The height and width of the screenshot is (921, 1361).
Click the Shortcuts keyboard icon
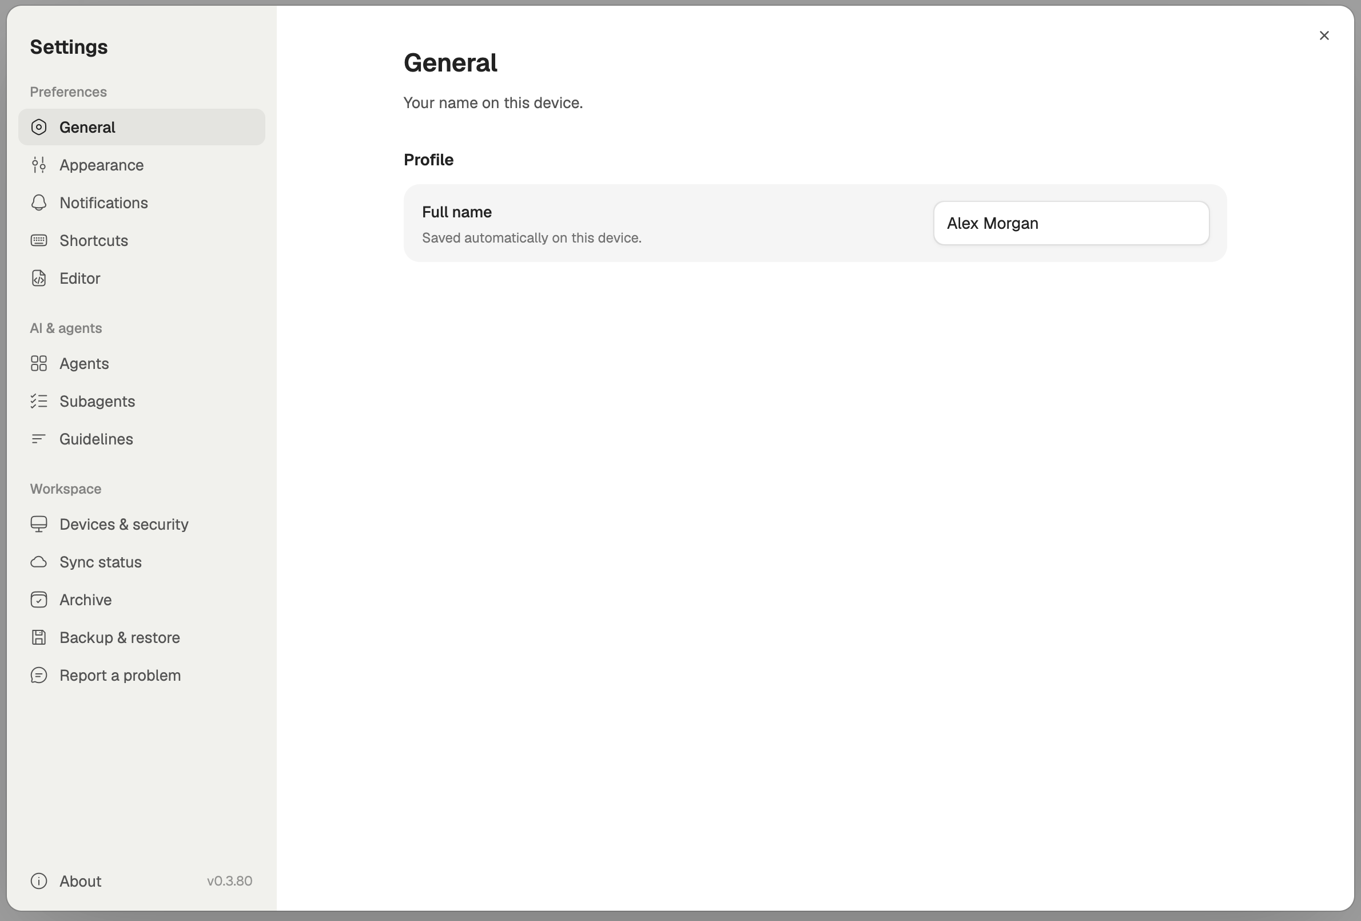tap(39, 240)
